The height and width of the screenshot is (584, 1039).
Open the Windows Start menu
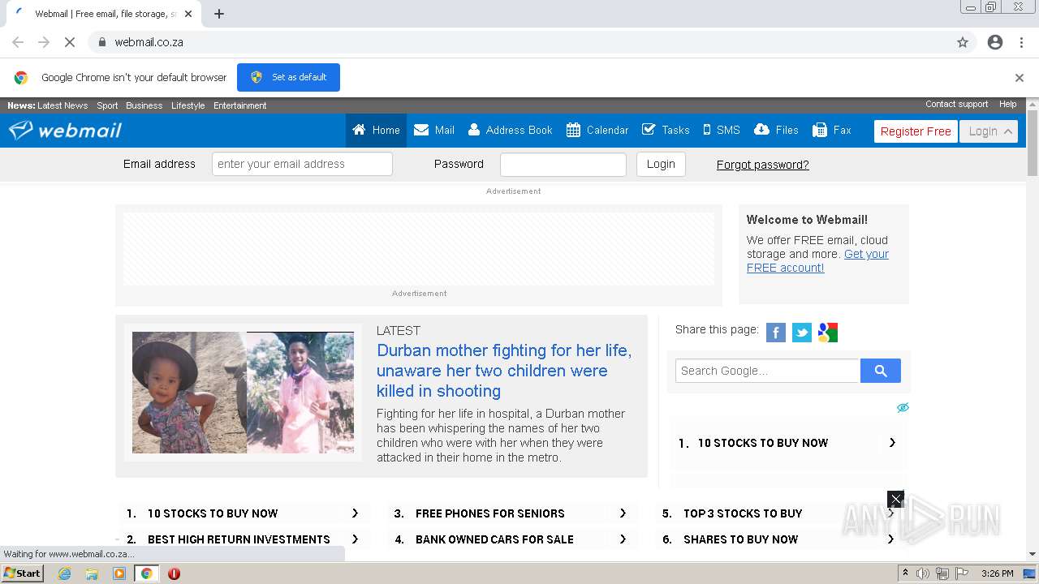coord(23,573)
